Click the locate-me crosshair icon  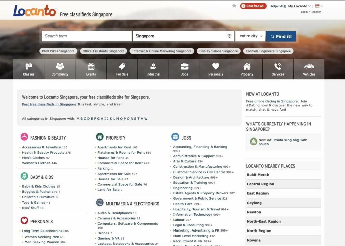click(229, 36)
